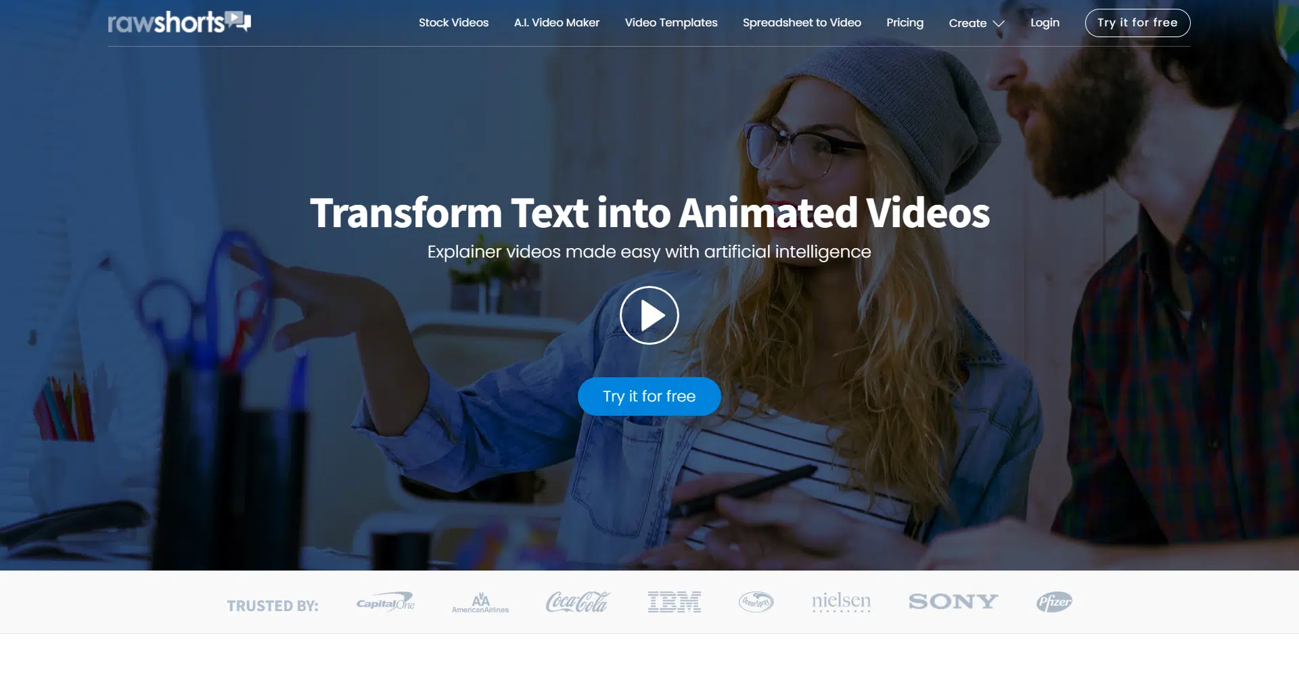Viewport: 1299px width, 676px height.
Task: Expand the Create dropdown menu
Action: coord(976,23)
